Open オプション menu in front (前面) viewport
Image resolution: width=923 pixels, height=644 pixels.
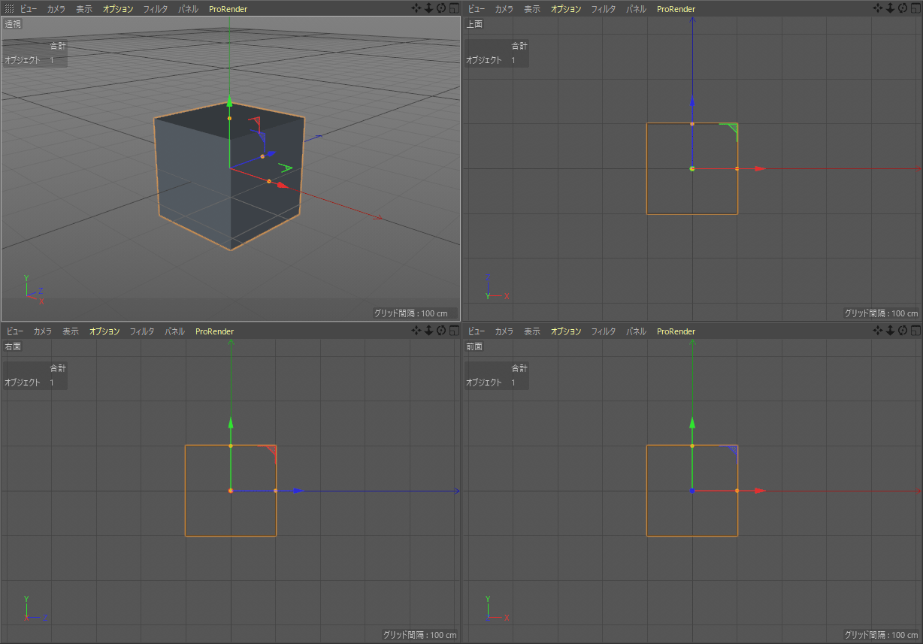[566, 331]
